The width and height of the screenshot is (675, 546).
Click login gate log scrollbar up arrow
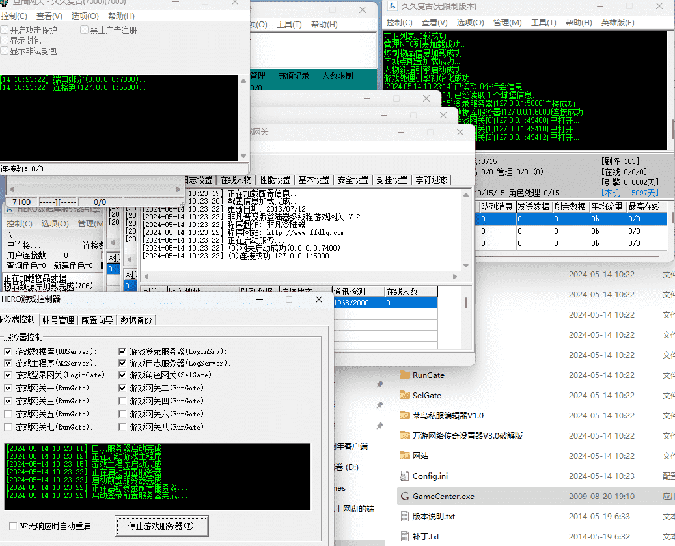[243, 81]
